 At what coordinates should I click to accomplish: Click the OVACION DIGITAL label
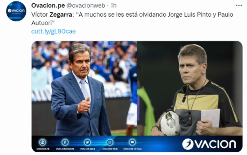click(x=65, y=149)
